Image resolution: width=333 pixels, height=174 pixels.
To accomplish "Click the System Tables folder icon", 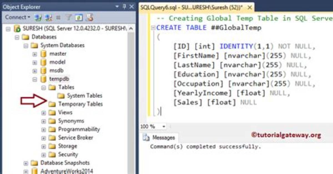I will click(x=61, y=96).
